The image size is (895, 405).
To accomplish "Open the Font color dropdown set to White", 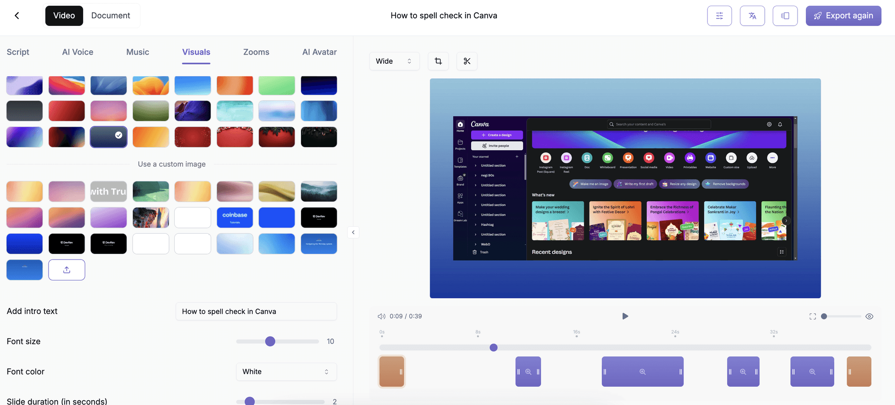I will pos(286,371).
